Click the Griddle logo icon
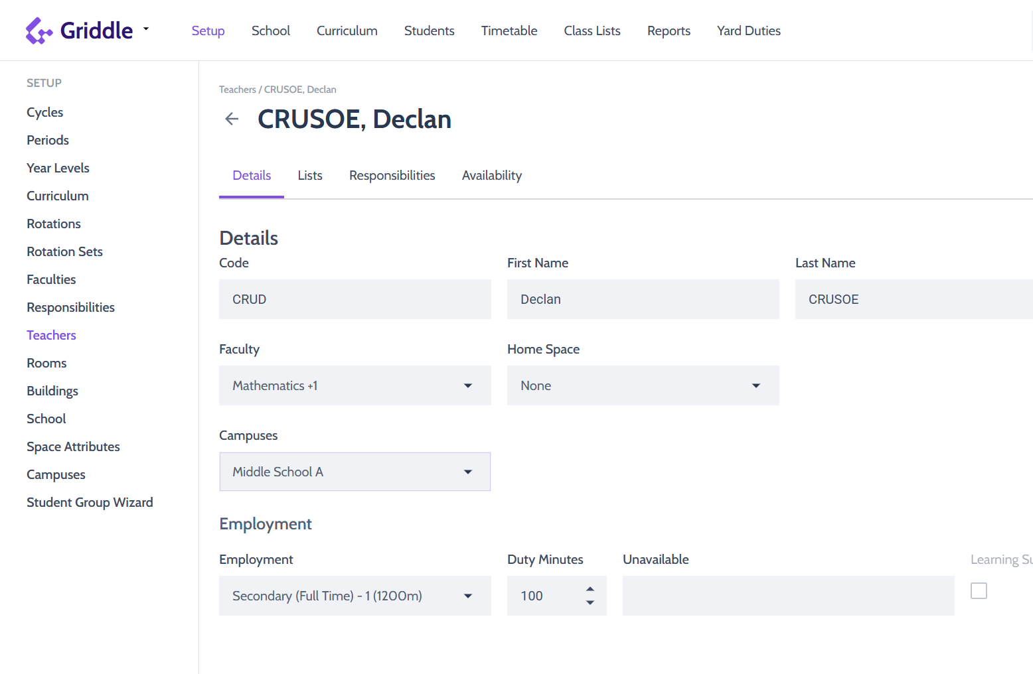 [39, 31]
